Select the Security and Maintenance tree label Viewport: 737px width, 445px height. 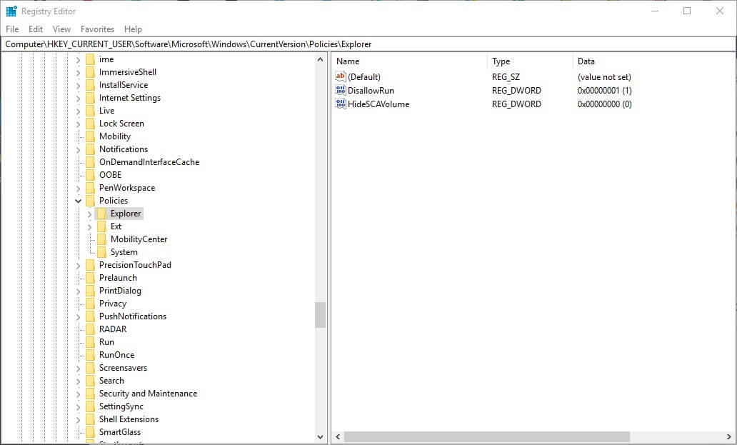coord(148,394)
